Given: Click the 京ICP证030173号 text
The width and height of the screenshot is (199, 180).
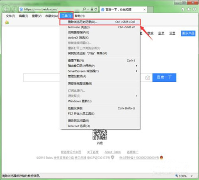Looking at the screenshot, I should tap(98, 158).
